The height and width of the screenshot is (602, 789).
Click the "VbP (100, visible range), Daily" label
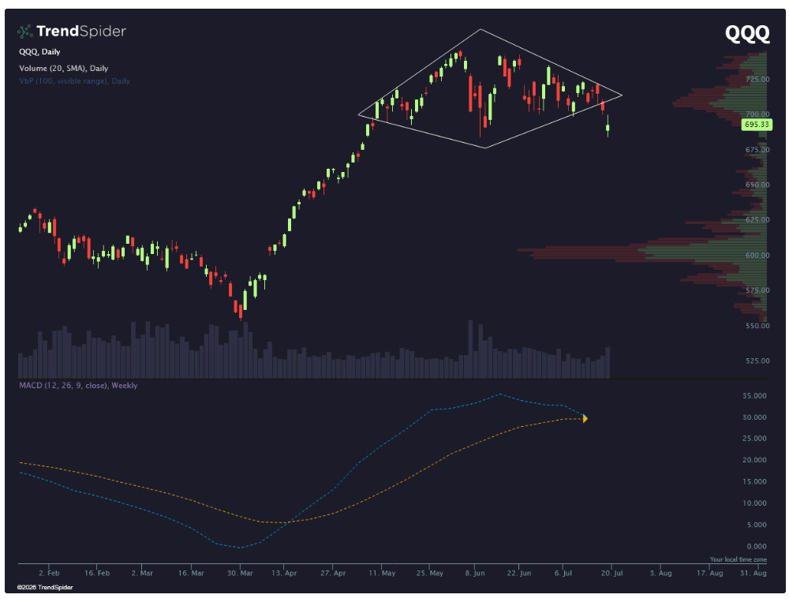[x=74, y=81]
